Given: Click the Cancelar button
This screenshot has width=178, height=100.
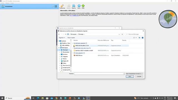Looking at the screenshot, I should click(x=139, y=77).
